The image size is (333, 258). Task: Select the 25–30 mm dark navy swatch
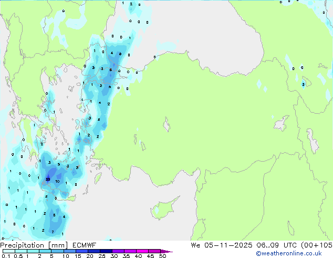coord(106,251)
